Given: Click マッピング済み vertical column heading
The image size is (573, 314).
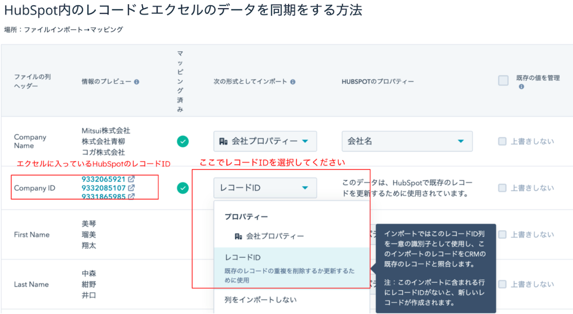Looking at the screenshot, I should pyautogui.click(x=180, y=82).
